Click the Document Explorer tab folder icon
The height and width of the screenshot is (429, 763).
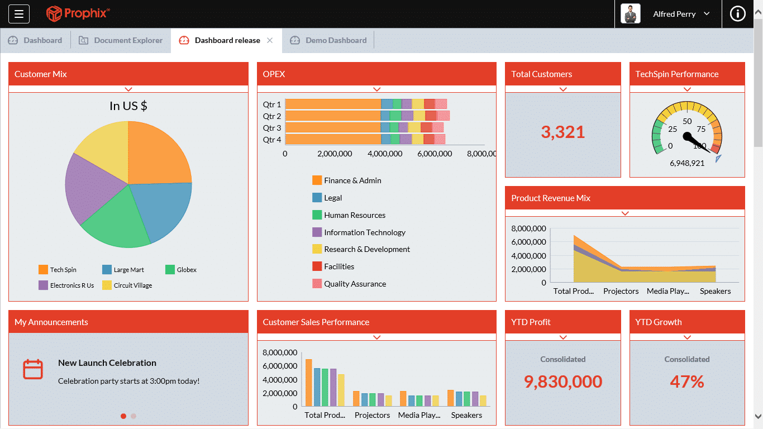tap(83, 40)
